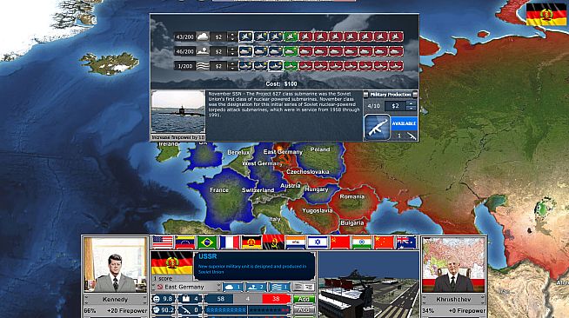Select the second blue tank unit in land row
Image resolution: width=569 pixels, height=318 pixels.
[x=260, y=51]
